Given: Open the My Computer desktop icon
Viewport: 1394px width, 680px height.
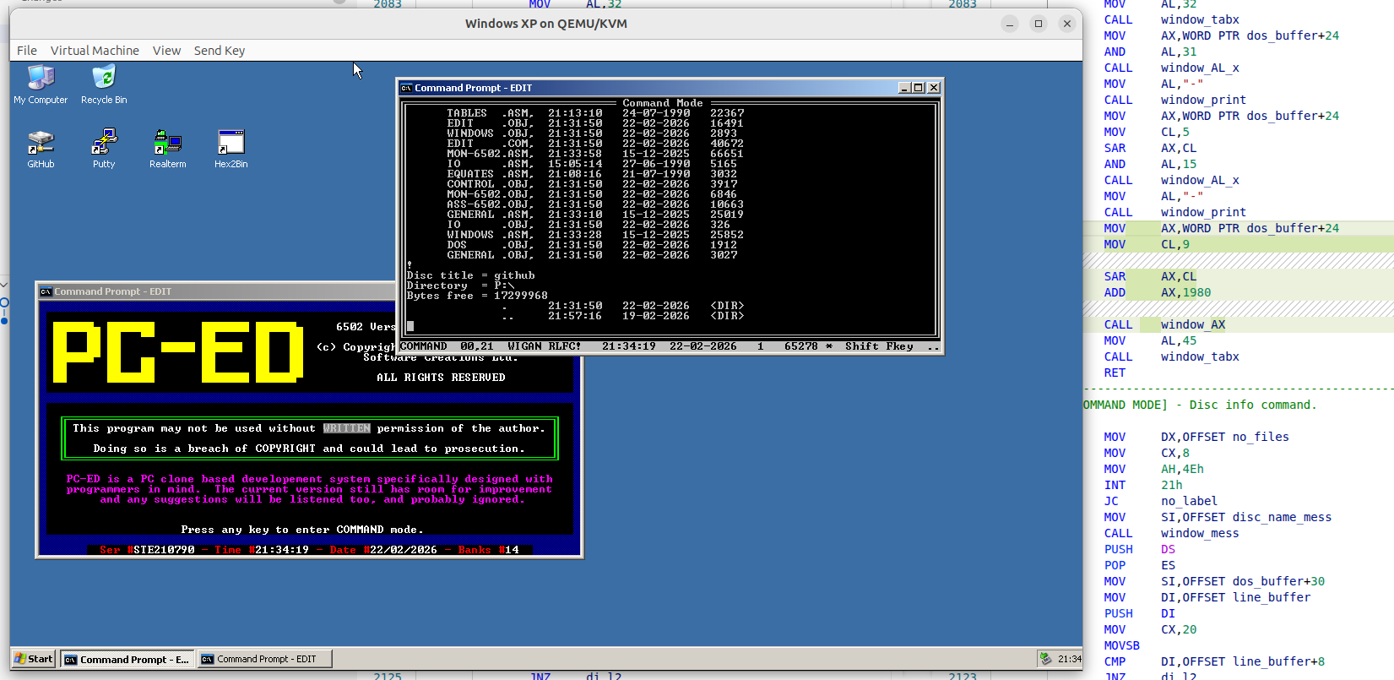Looking at the screenshot, I should point(41,79).
